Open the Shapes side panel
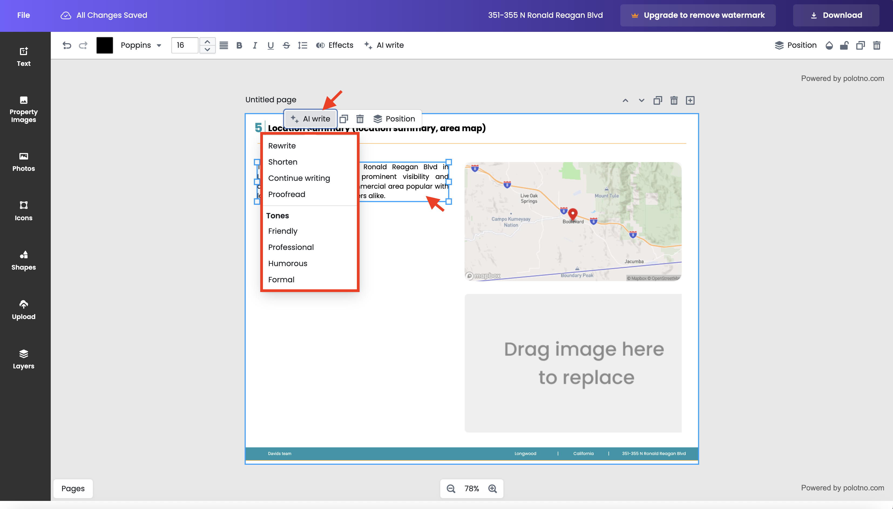893x509 pixels. (23, 260)
